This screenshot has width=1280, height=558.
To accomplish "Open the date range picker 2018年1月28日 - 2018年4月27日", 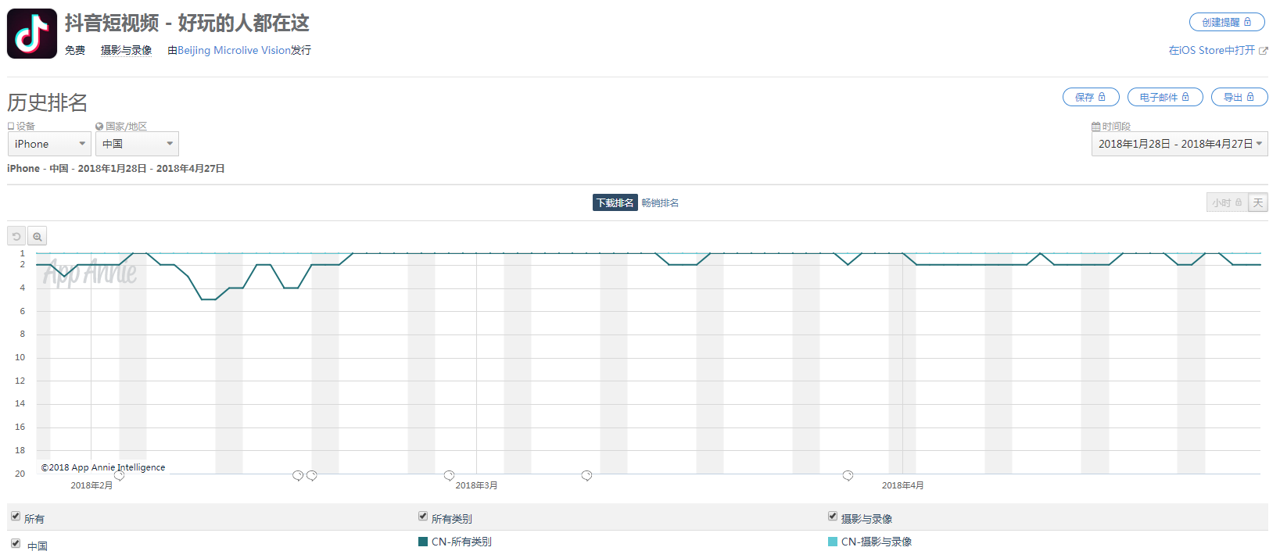I will (1179, 144).
